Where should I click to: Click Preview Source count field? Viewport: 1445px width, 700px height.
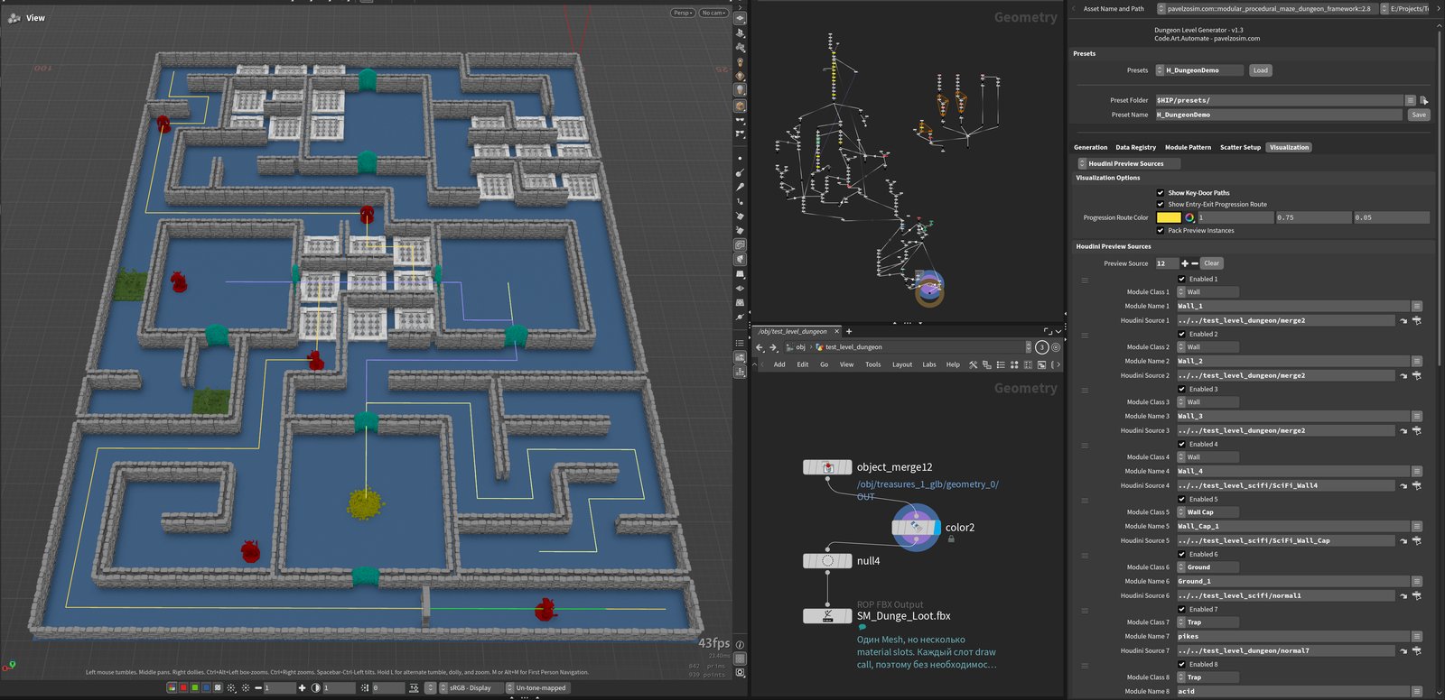pos(1167,263)
